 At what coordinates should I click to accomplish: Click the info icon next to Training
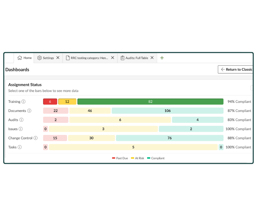tap(24, 102)
